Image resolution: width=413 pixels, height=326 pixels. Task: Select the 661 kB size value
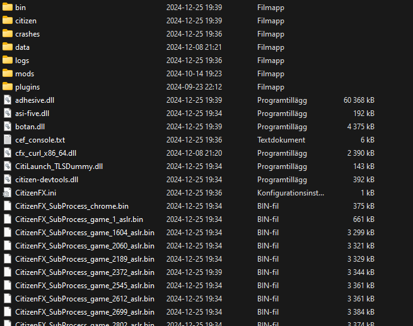(364, 219)
